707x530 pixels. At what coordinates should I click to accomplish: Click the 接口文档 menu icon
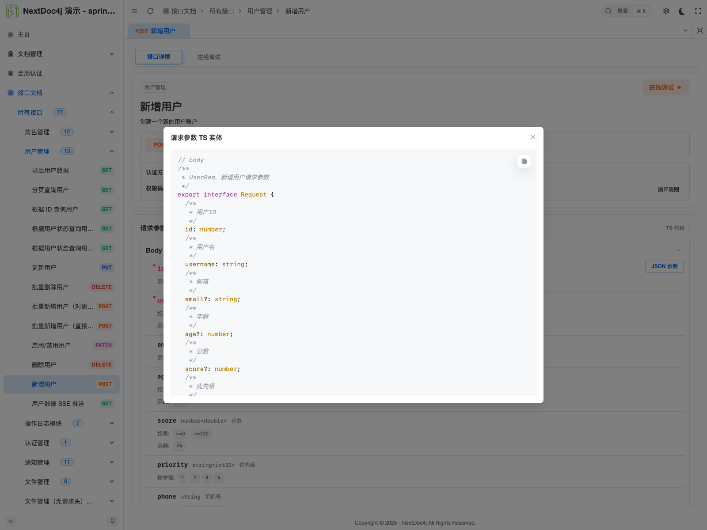click(11, 93)
